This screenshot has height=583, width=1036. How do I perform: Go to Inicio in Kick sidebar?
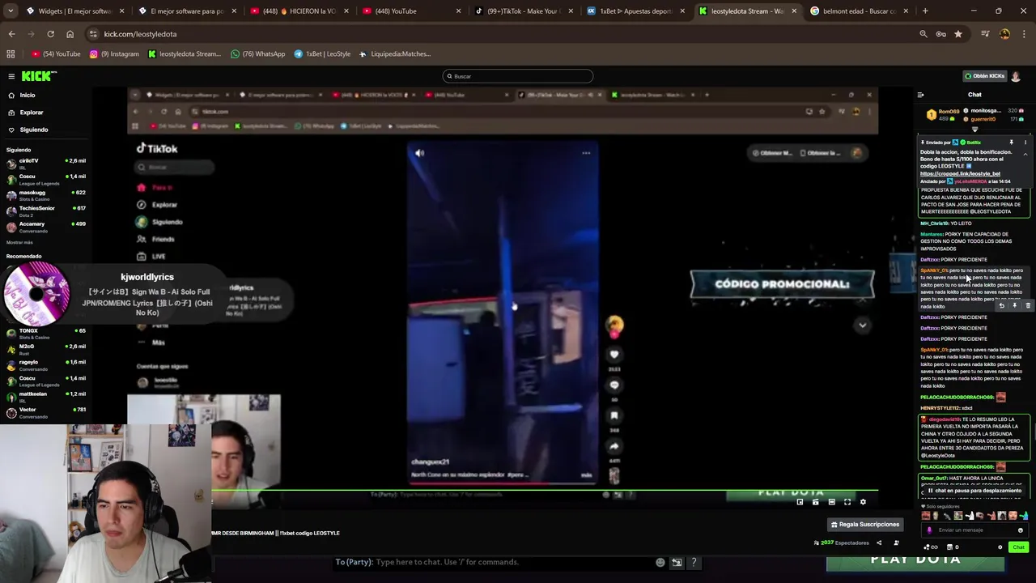(28, 95)
